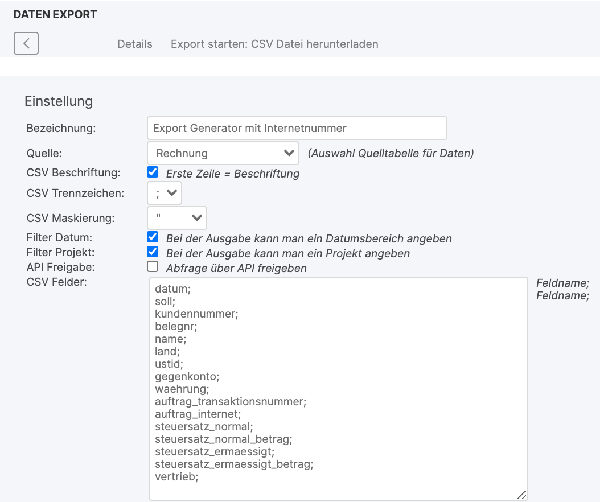Click the empty space below vertrieb; in textarea
Viewport: 600px width, 502px height.
click(338, 489)
